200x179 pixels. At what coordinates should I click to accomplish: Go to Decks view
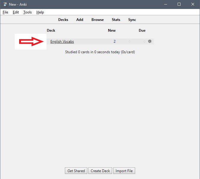63,20
